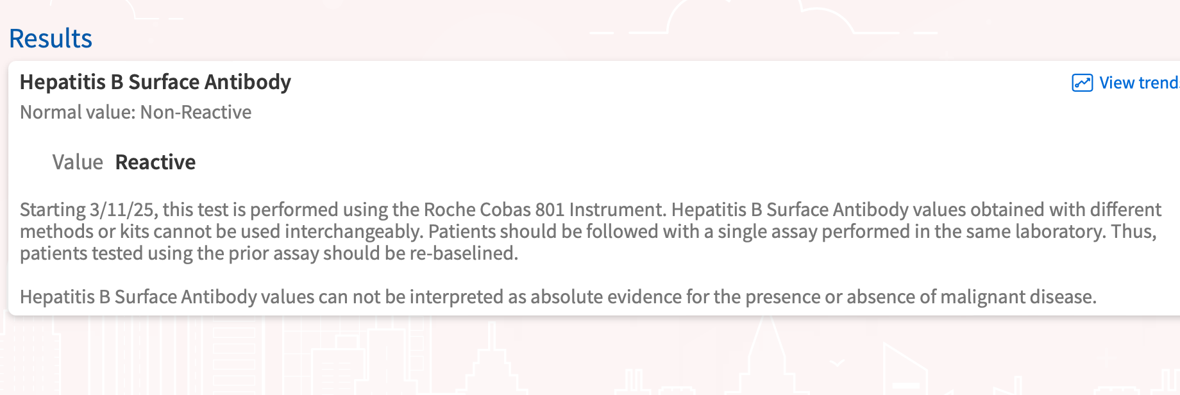The height and width of the screenshot is (395, 1180).
Task: Click the Results section heading
Action: coord(51,38)
